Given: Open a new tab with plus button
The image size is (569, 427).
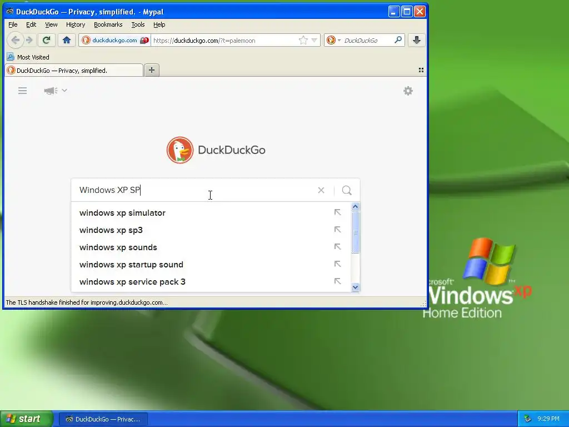Looking at the screenshot, I should pos(152,70).
